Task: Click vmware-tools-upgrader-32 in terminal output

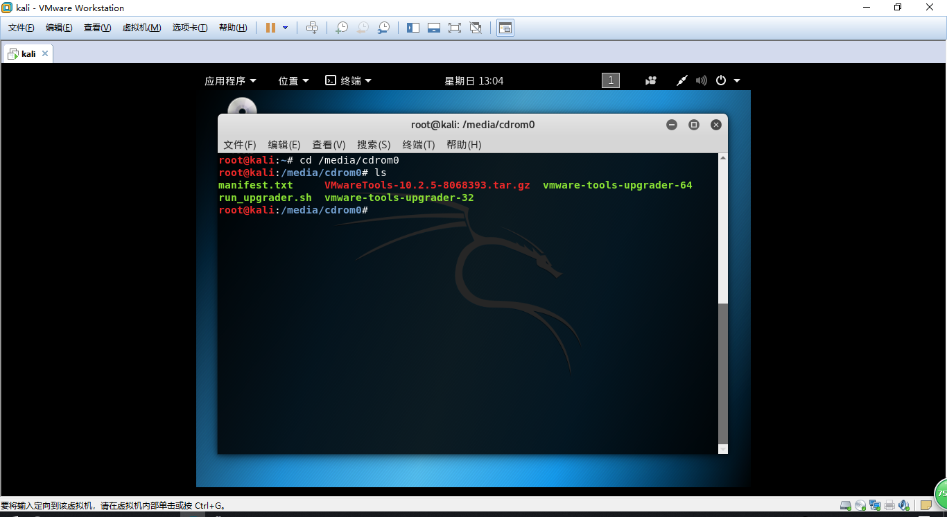Action: 399,198
